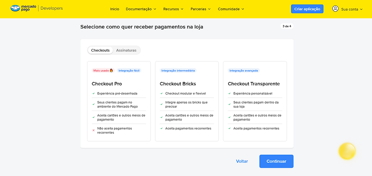
Task: Click text Seus clientes pagam no ambiente do Mercado Pago
Action: click(x=117, y=104)
